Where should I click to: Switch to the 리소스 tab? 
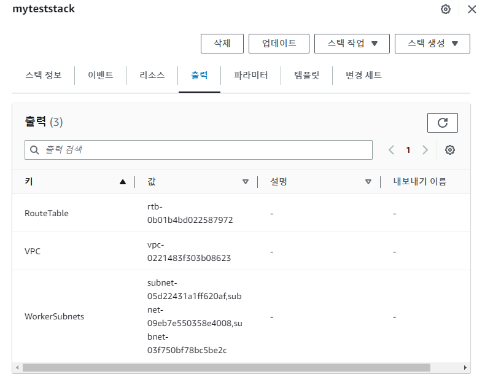click(152, 75)
